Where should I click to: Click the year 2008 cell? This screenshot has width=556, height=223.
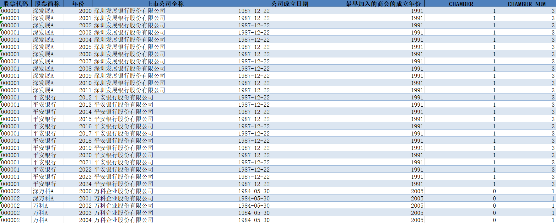click(x=85, y=69)
